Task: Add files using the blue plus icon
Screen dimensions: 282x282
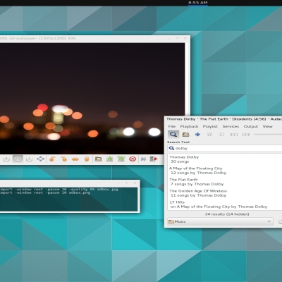Action: (x=197, y=135)
